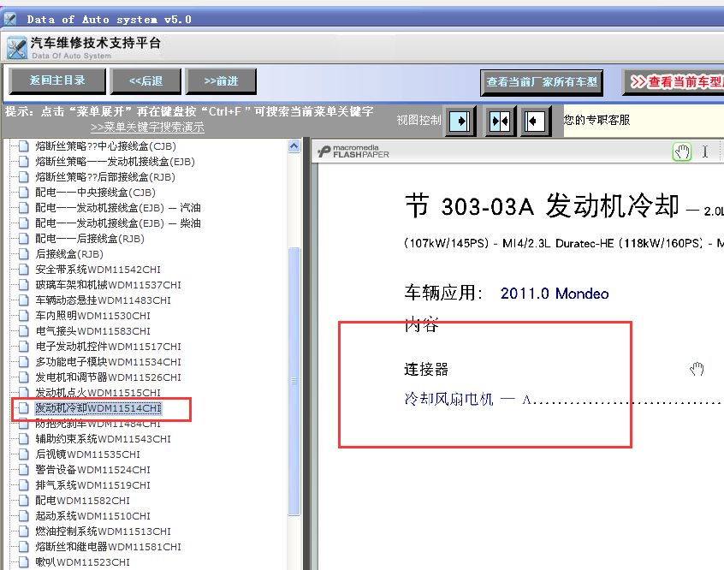
Task: Click the document icon beside 发动机冷却WDM11514CHI
Action: click(x=24, y=408)
